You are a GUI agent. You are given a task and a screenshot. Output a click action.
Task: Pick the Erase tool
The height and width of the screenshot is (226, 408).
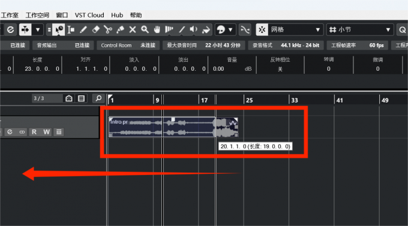[x=96, y=29]
